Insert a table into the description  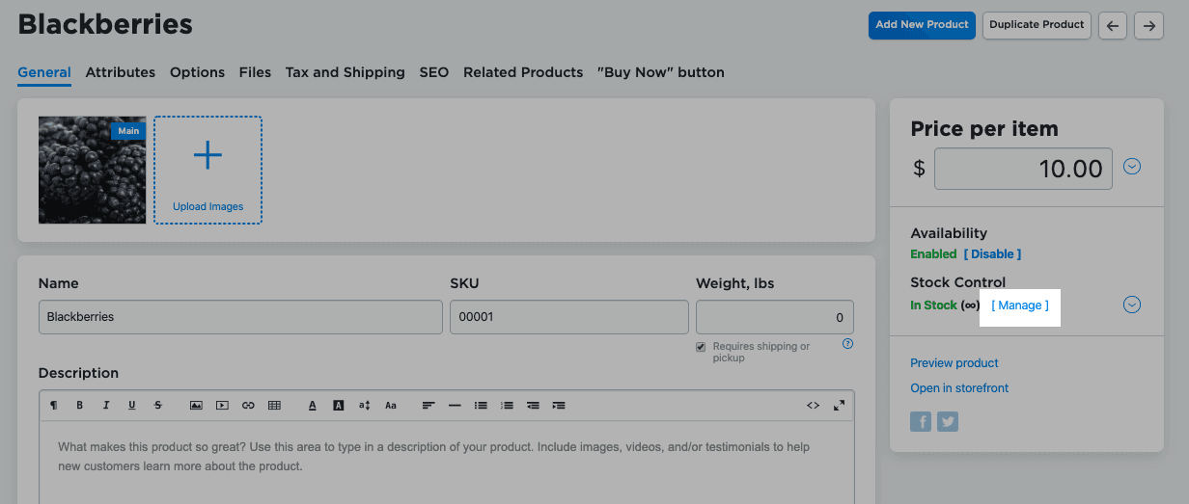click(274, 406)
